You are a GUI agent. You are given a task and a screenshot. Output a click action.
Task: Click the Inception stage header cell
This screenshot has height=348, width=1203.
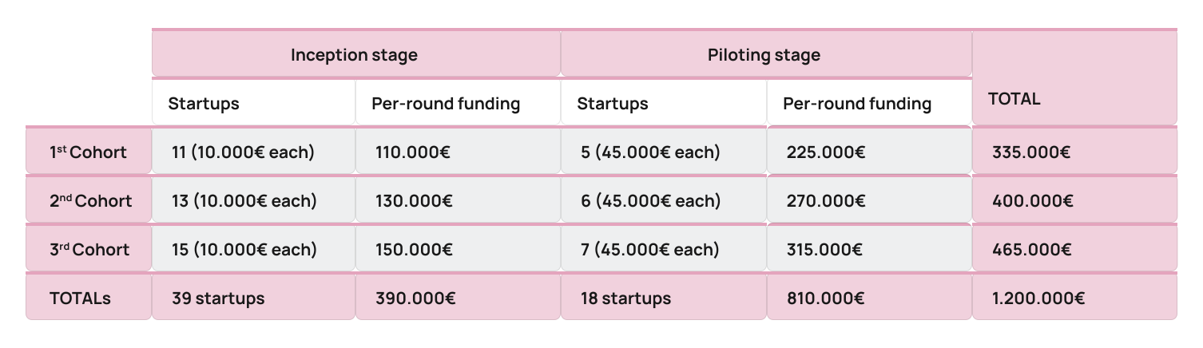click(356, 54)
